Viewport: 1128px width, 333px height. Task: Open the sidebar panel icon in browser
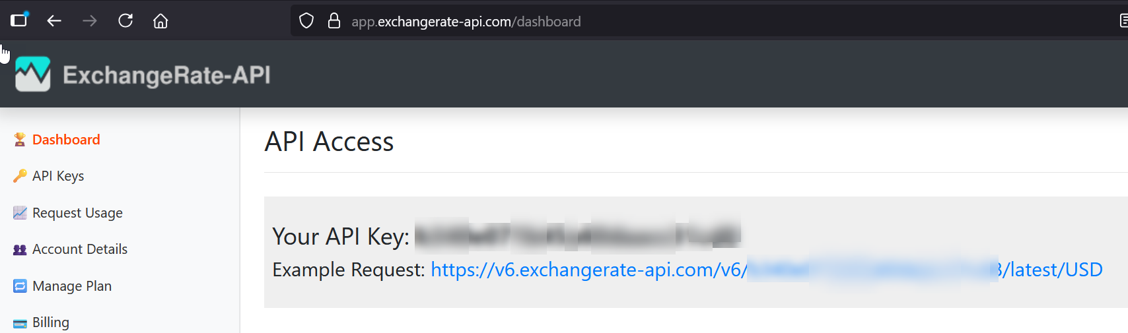coord(19,20)
